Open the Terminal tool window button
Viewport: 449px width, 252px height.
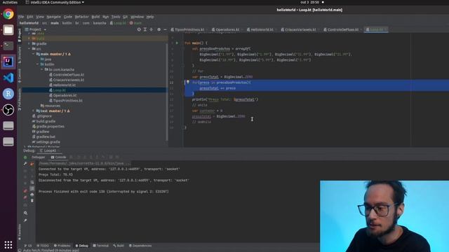pos(101,246)
